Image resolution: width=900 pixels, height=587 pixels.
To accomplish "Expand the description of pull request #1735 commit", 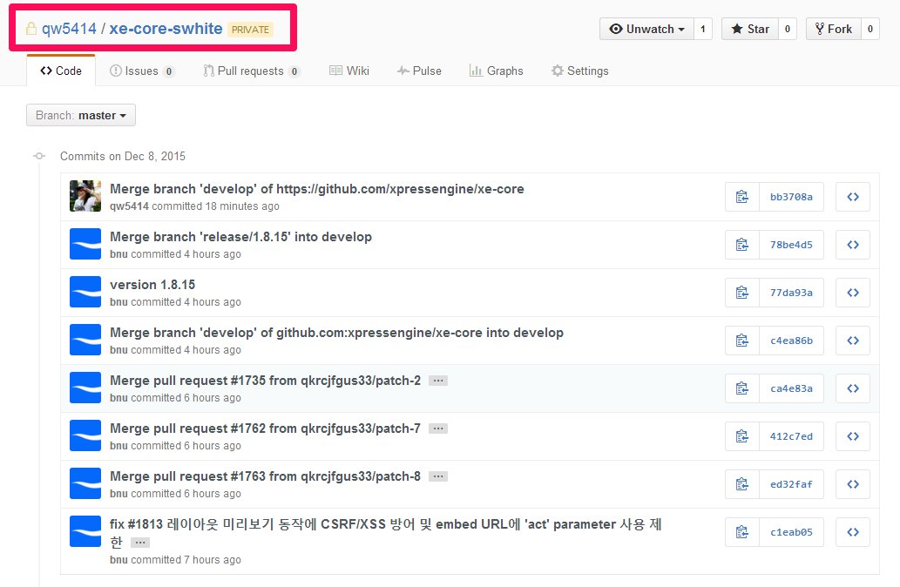I will 438,381.
